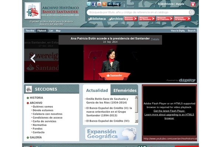
Task: Click the Sovereign Santander previous slide image
Action: click(x=41, y=60)
